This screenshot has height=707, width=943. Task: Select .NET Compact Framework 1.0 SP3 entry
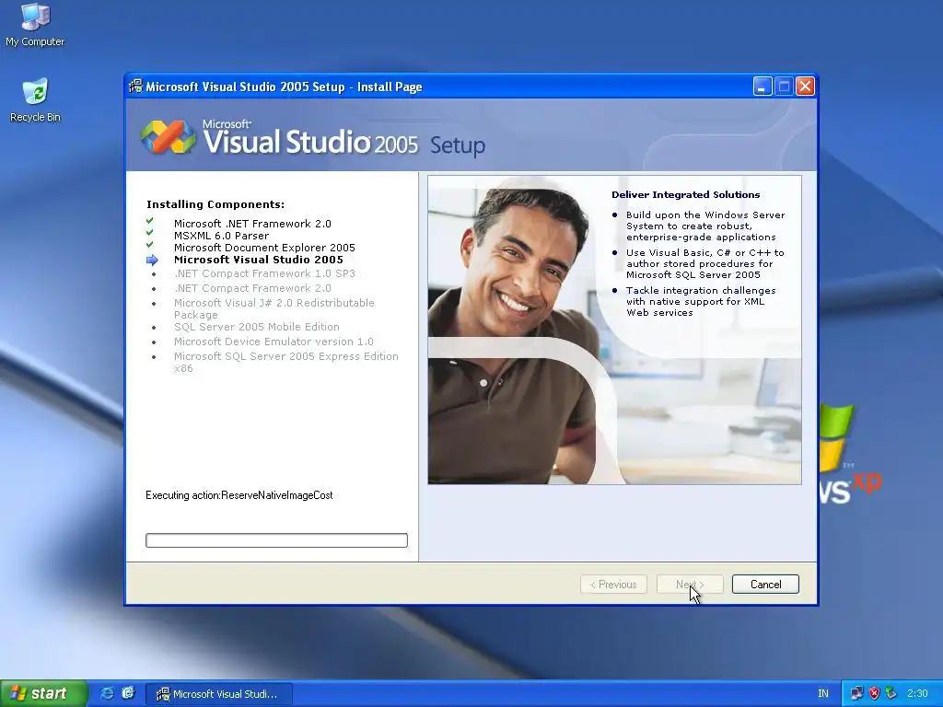tap(264, 273)
